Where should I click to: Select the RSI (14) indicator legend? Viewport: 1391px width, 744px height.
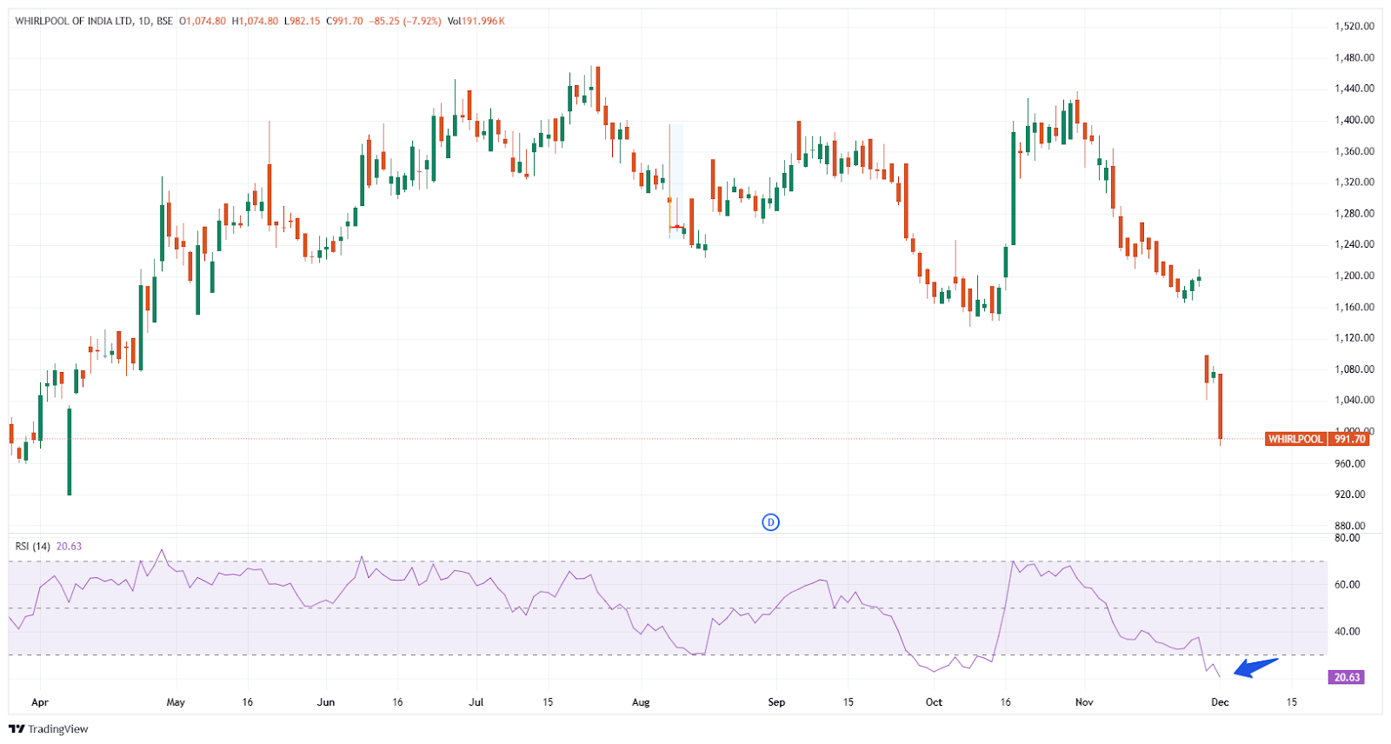point(33,547)
